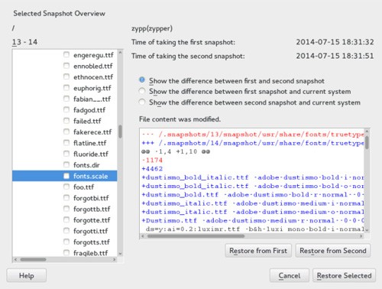Viewport: 382px width, 289px height.
Task: Select forgotbi.ttf in the file list
Action: tap(91, 198)
